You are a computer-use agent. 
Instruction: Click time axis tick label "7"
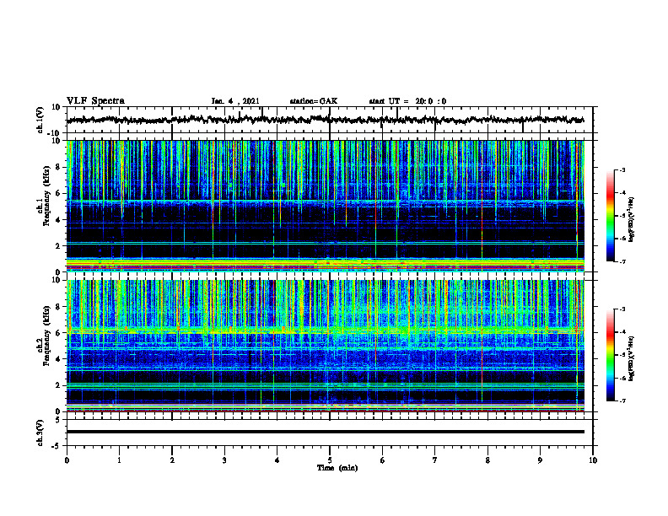(x=435, y=460)
